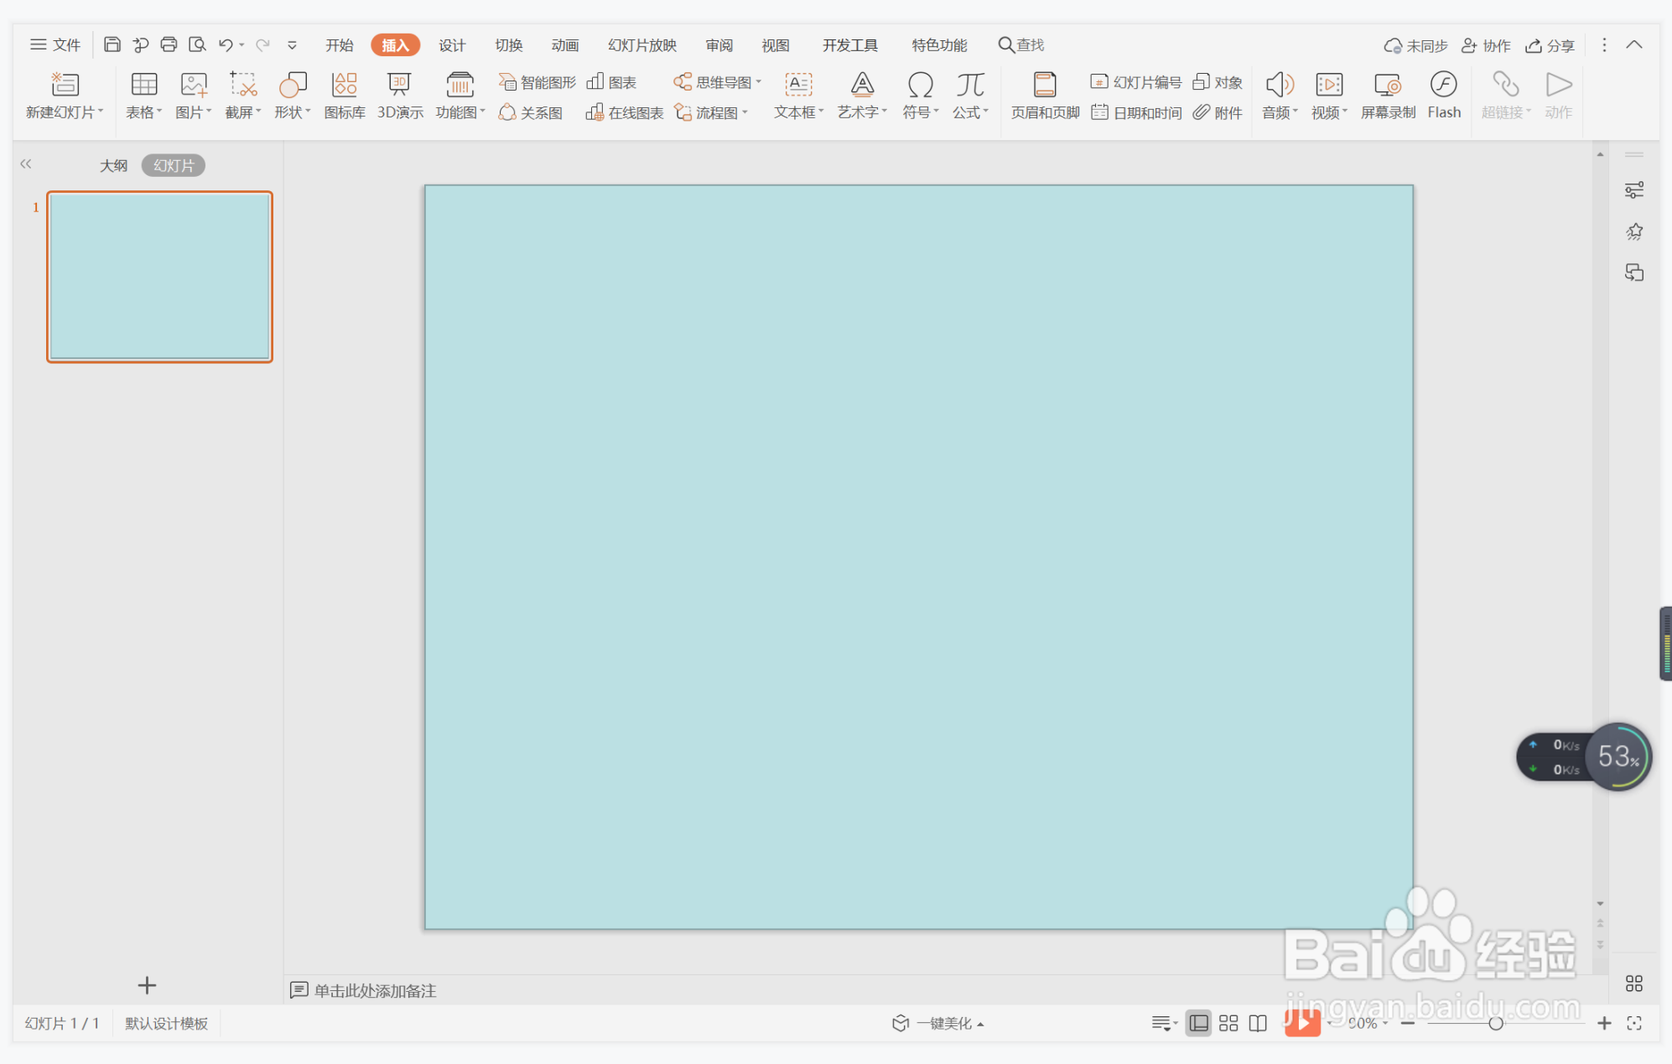Insert 页眉和页脚 header and footer
The width and height of the screenshot is (1672, 1064).
pyautogui.click(x=1044, y=95)
